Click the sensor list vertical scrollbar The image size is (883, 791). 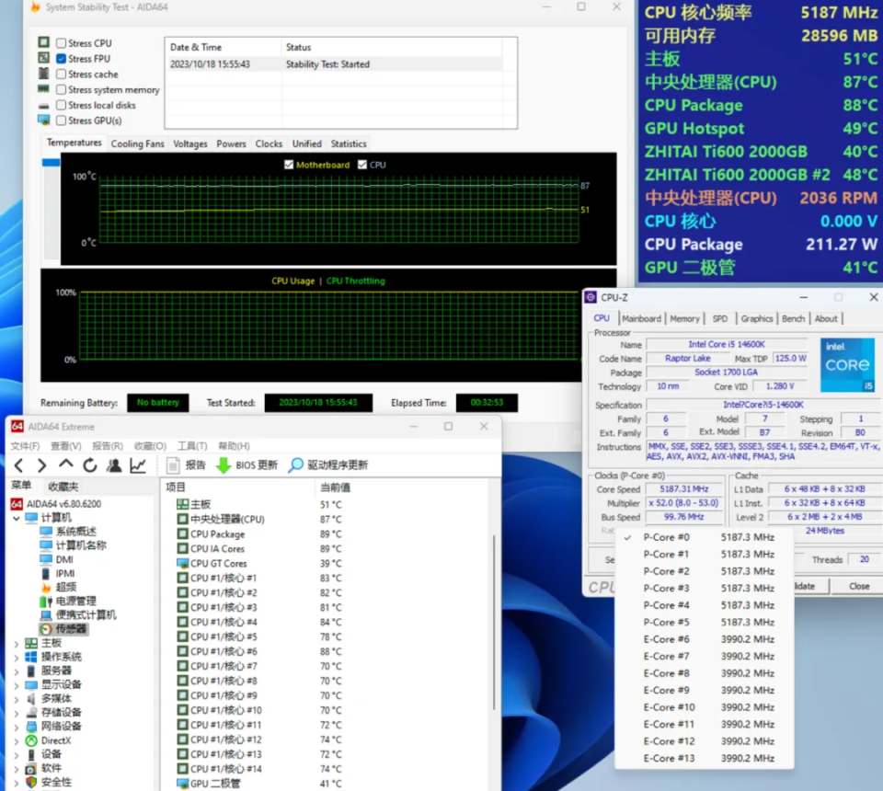pos(494,622)
